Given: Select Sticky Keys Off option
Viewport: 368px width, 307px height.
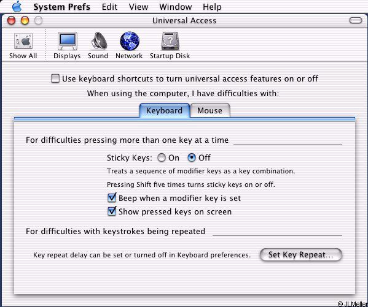Looking at the screenshot, I should tap(192, 157).
